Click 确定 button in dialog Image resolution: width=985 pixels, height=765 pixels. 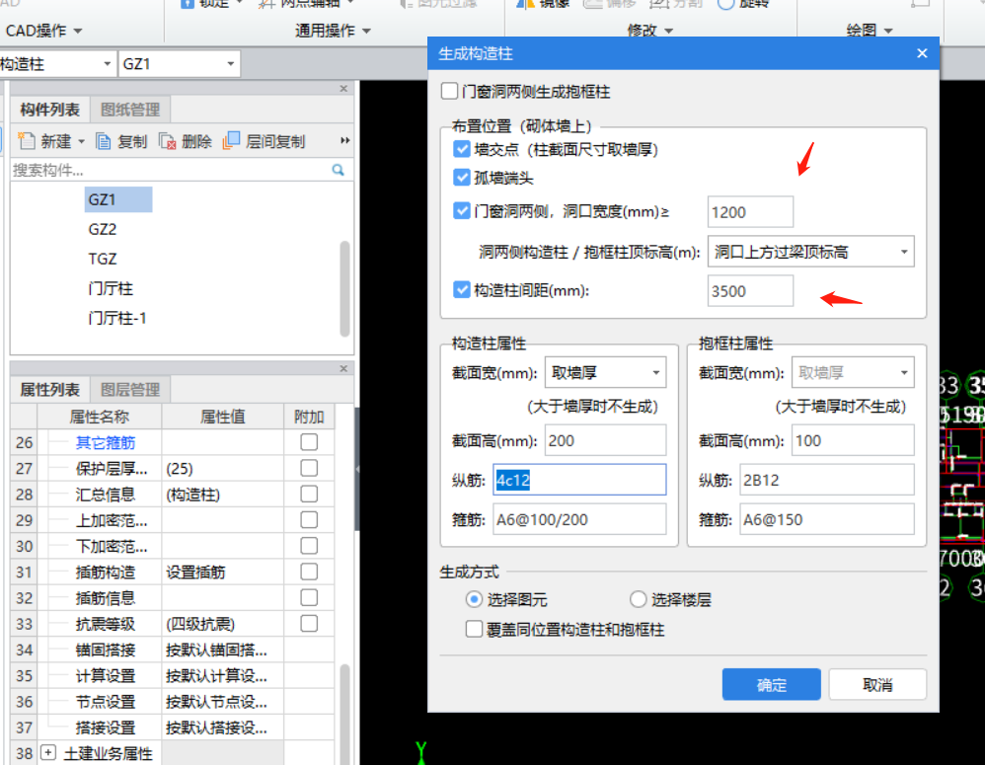pyautogui.click(x=772, y=685)
